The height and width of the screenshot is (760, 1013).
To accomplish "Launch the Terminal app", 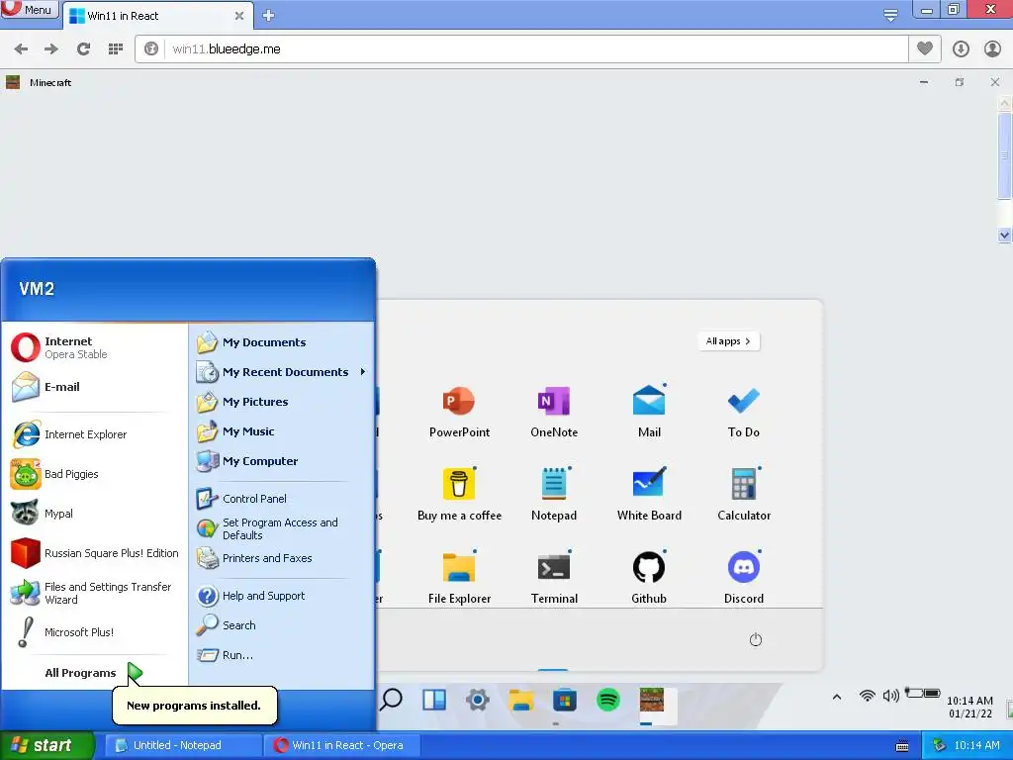I will pos(554,567).
